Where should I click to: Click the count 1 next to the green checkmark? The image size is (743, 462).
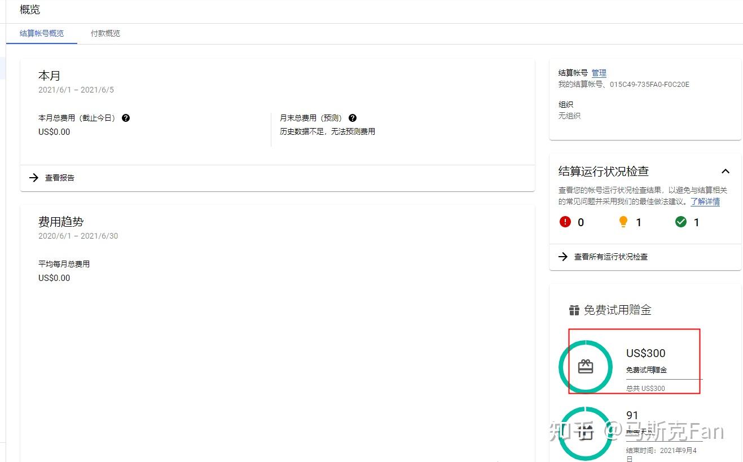[x=696, y=222]
